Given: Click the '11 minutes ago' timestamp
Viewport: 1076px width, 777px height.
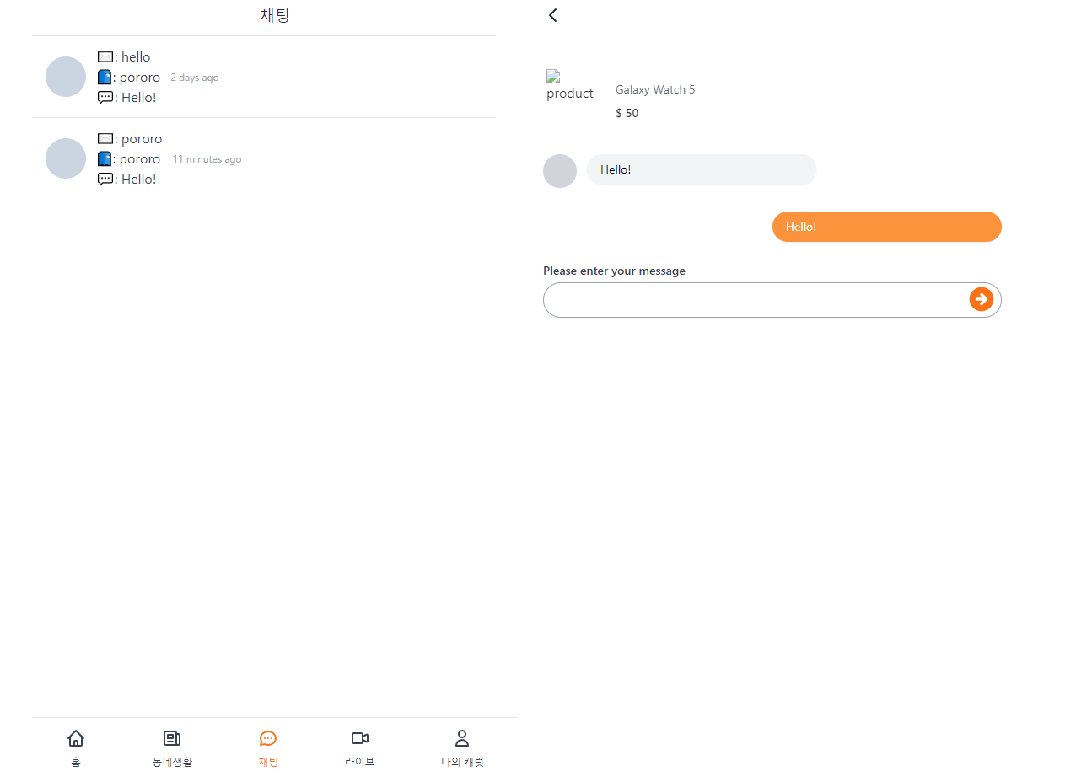Looking at the screenshot, I should pyautogui.click(x=207, y=159).
